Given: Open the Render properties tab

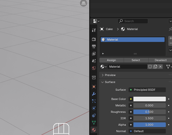Looking at the screenshot, I should pos(94,39).
